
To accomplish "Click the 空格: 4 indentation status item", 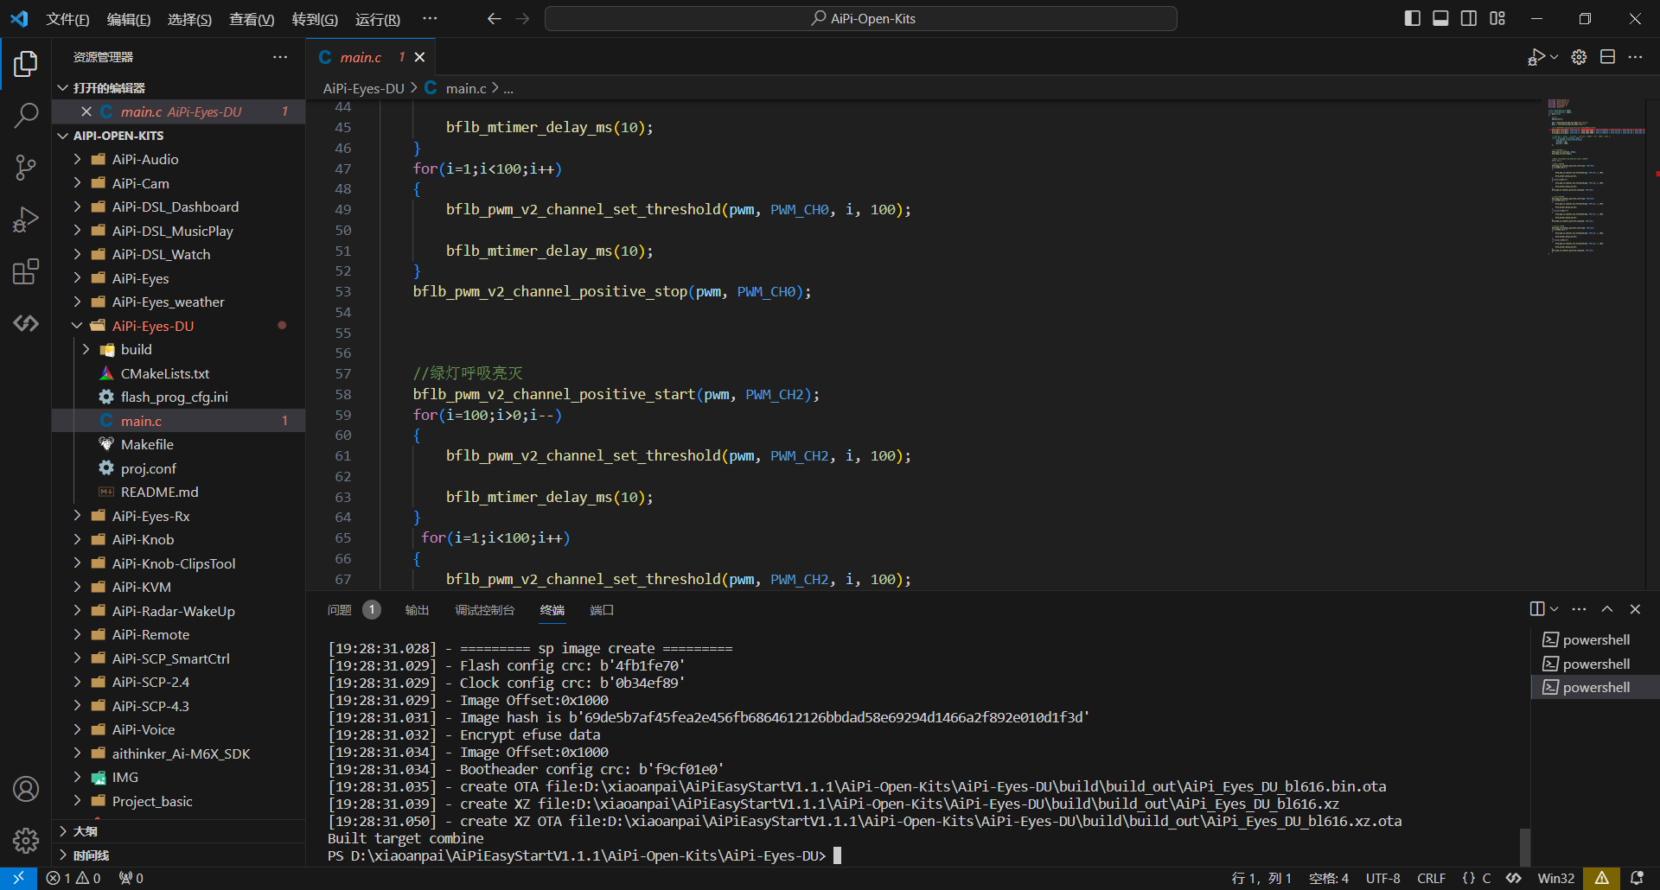I will [1328, 878].
